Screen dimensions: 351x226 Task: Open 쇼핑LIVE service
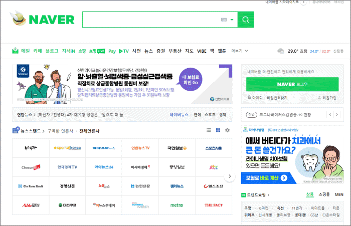[x=97, y=51]
